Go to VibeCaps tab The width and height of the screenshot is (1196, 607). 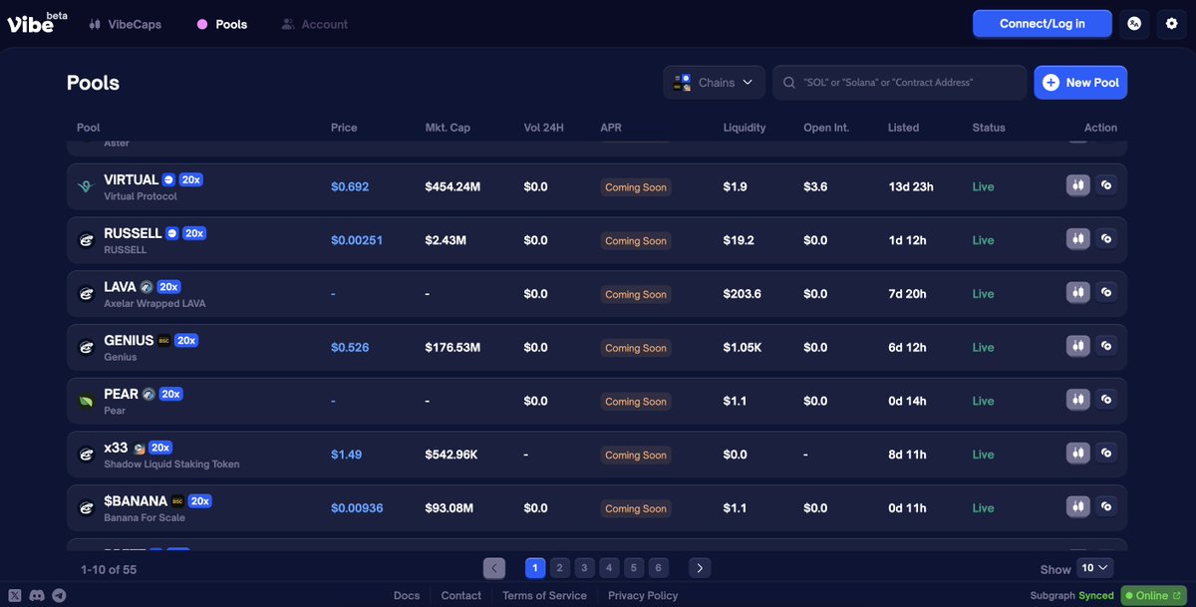[x=125, y=24]
